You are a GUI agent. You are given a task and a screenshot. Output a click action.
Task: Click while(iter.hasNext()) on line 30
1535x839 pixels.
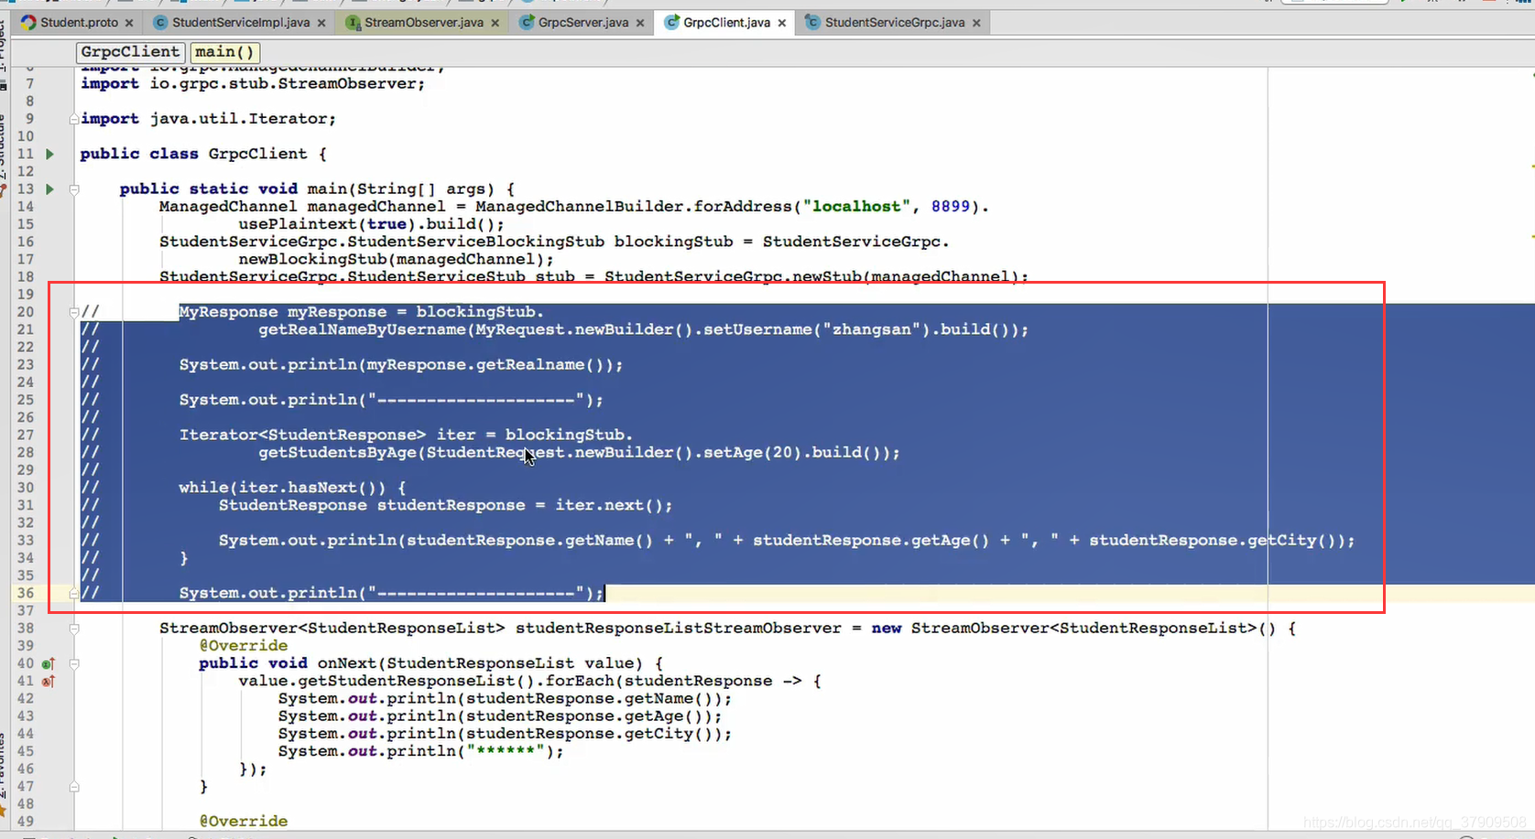pos(282,488)
